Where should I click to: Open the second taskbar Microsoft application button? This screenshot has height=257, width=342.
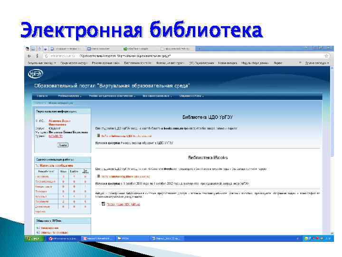tap(98, 238)
